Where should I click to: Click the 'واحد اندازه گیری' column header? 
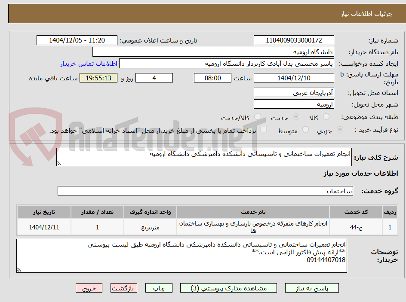(150, 212)
